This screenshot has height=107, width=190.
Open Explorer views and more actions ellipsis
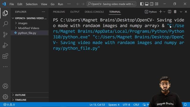pos(43,12)
